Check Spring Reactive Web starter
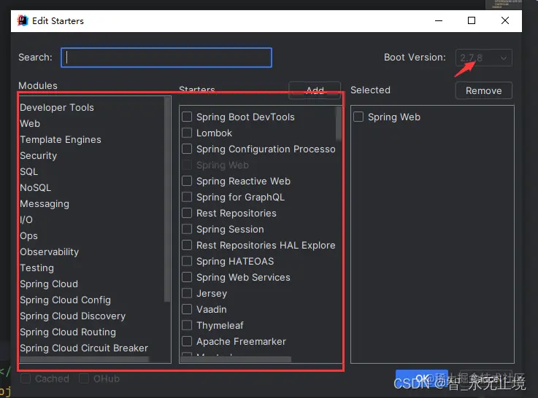This screenshot has height=398, width=538. (x=187, y=181)
